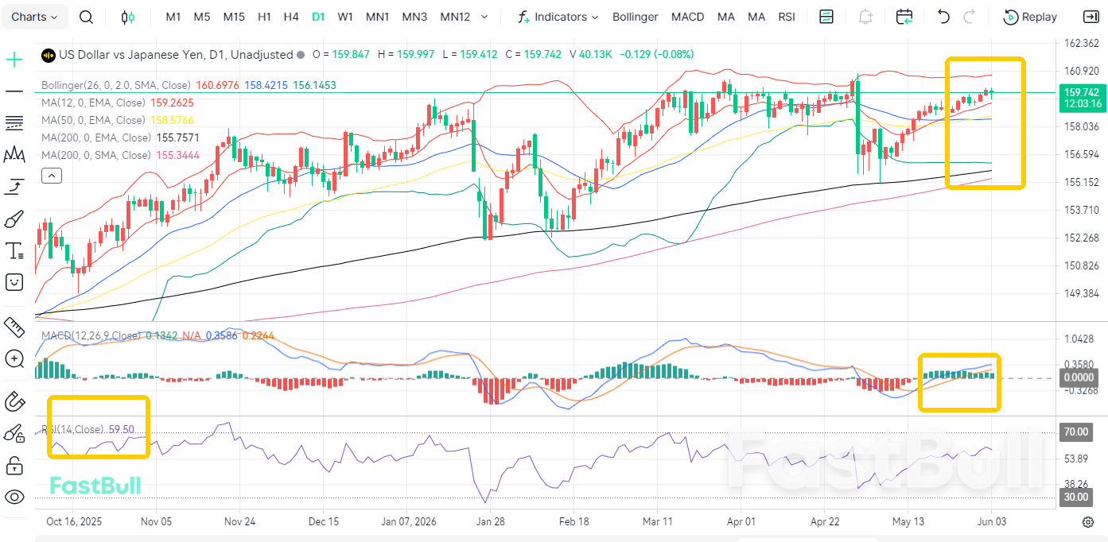This screenshot has width=1108, height=542.
Task: Click the Jun 03 date axis label
Action: [x=991, y=522]
